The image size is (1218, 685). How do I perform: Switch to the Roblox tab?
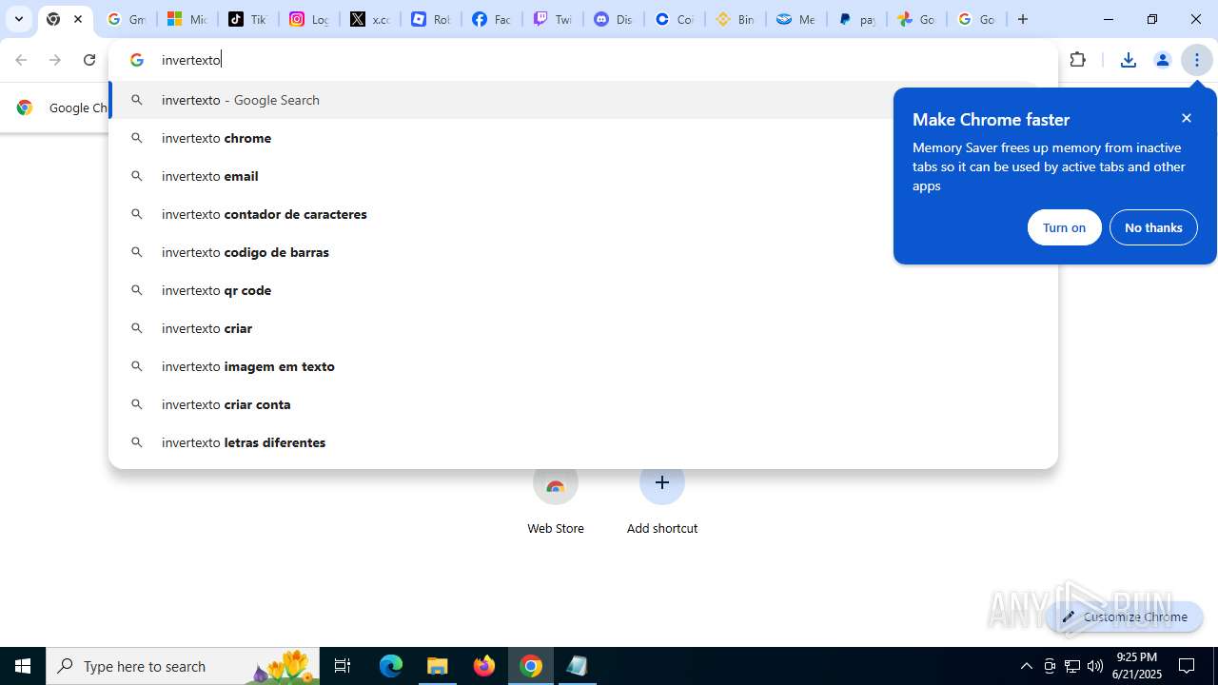click(x=430, y=19)
